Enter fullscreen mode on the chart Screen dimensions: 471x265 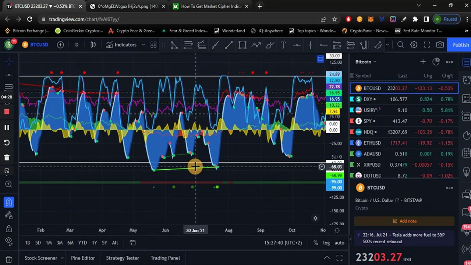point(427,45)
